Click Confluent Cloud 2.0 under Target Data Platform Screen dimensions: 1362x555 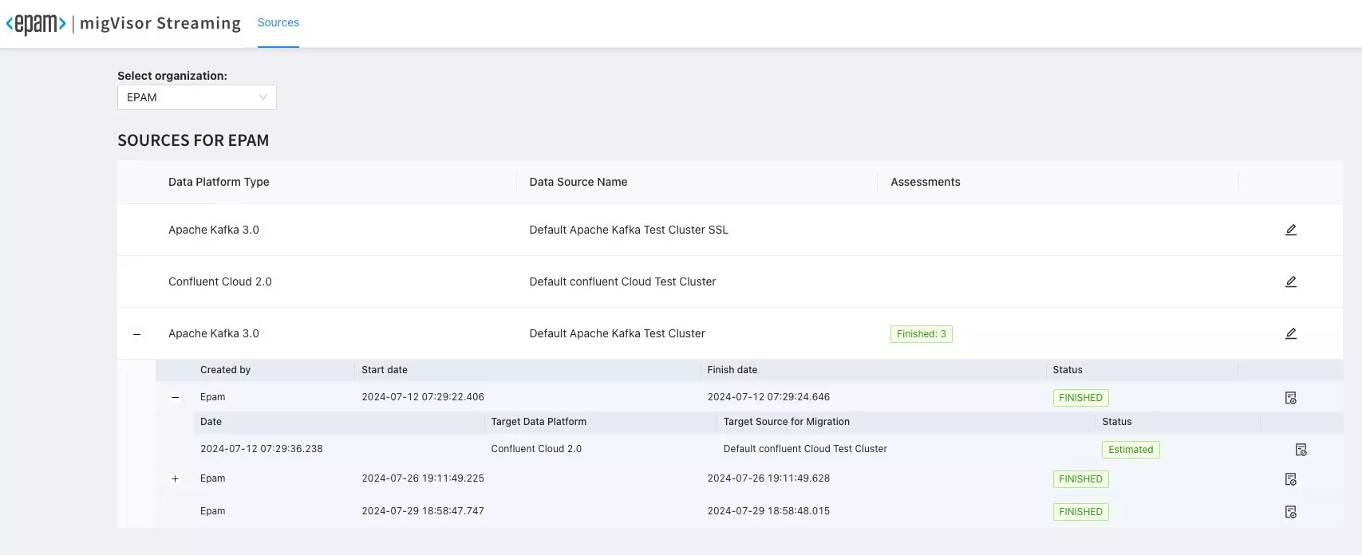coord(536,449)
